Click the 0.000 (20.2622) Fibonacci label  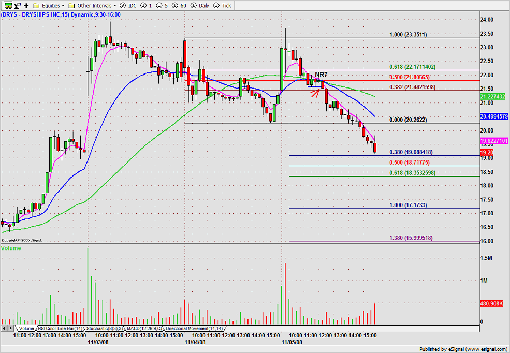point(408,120)
